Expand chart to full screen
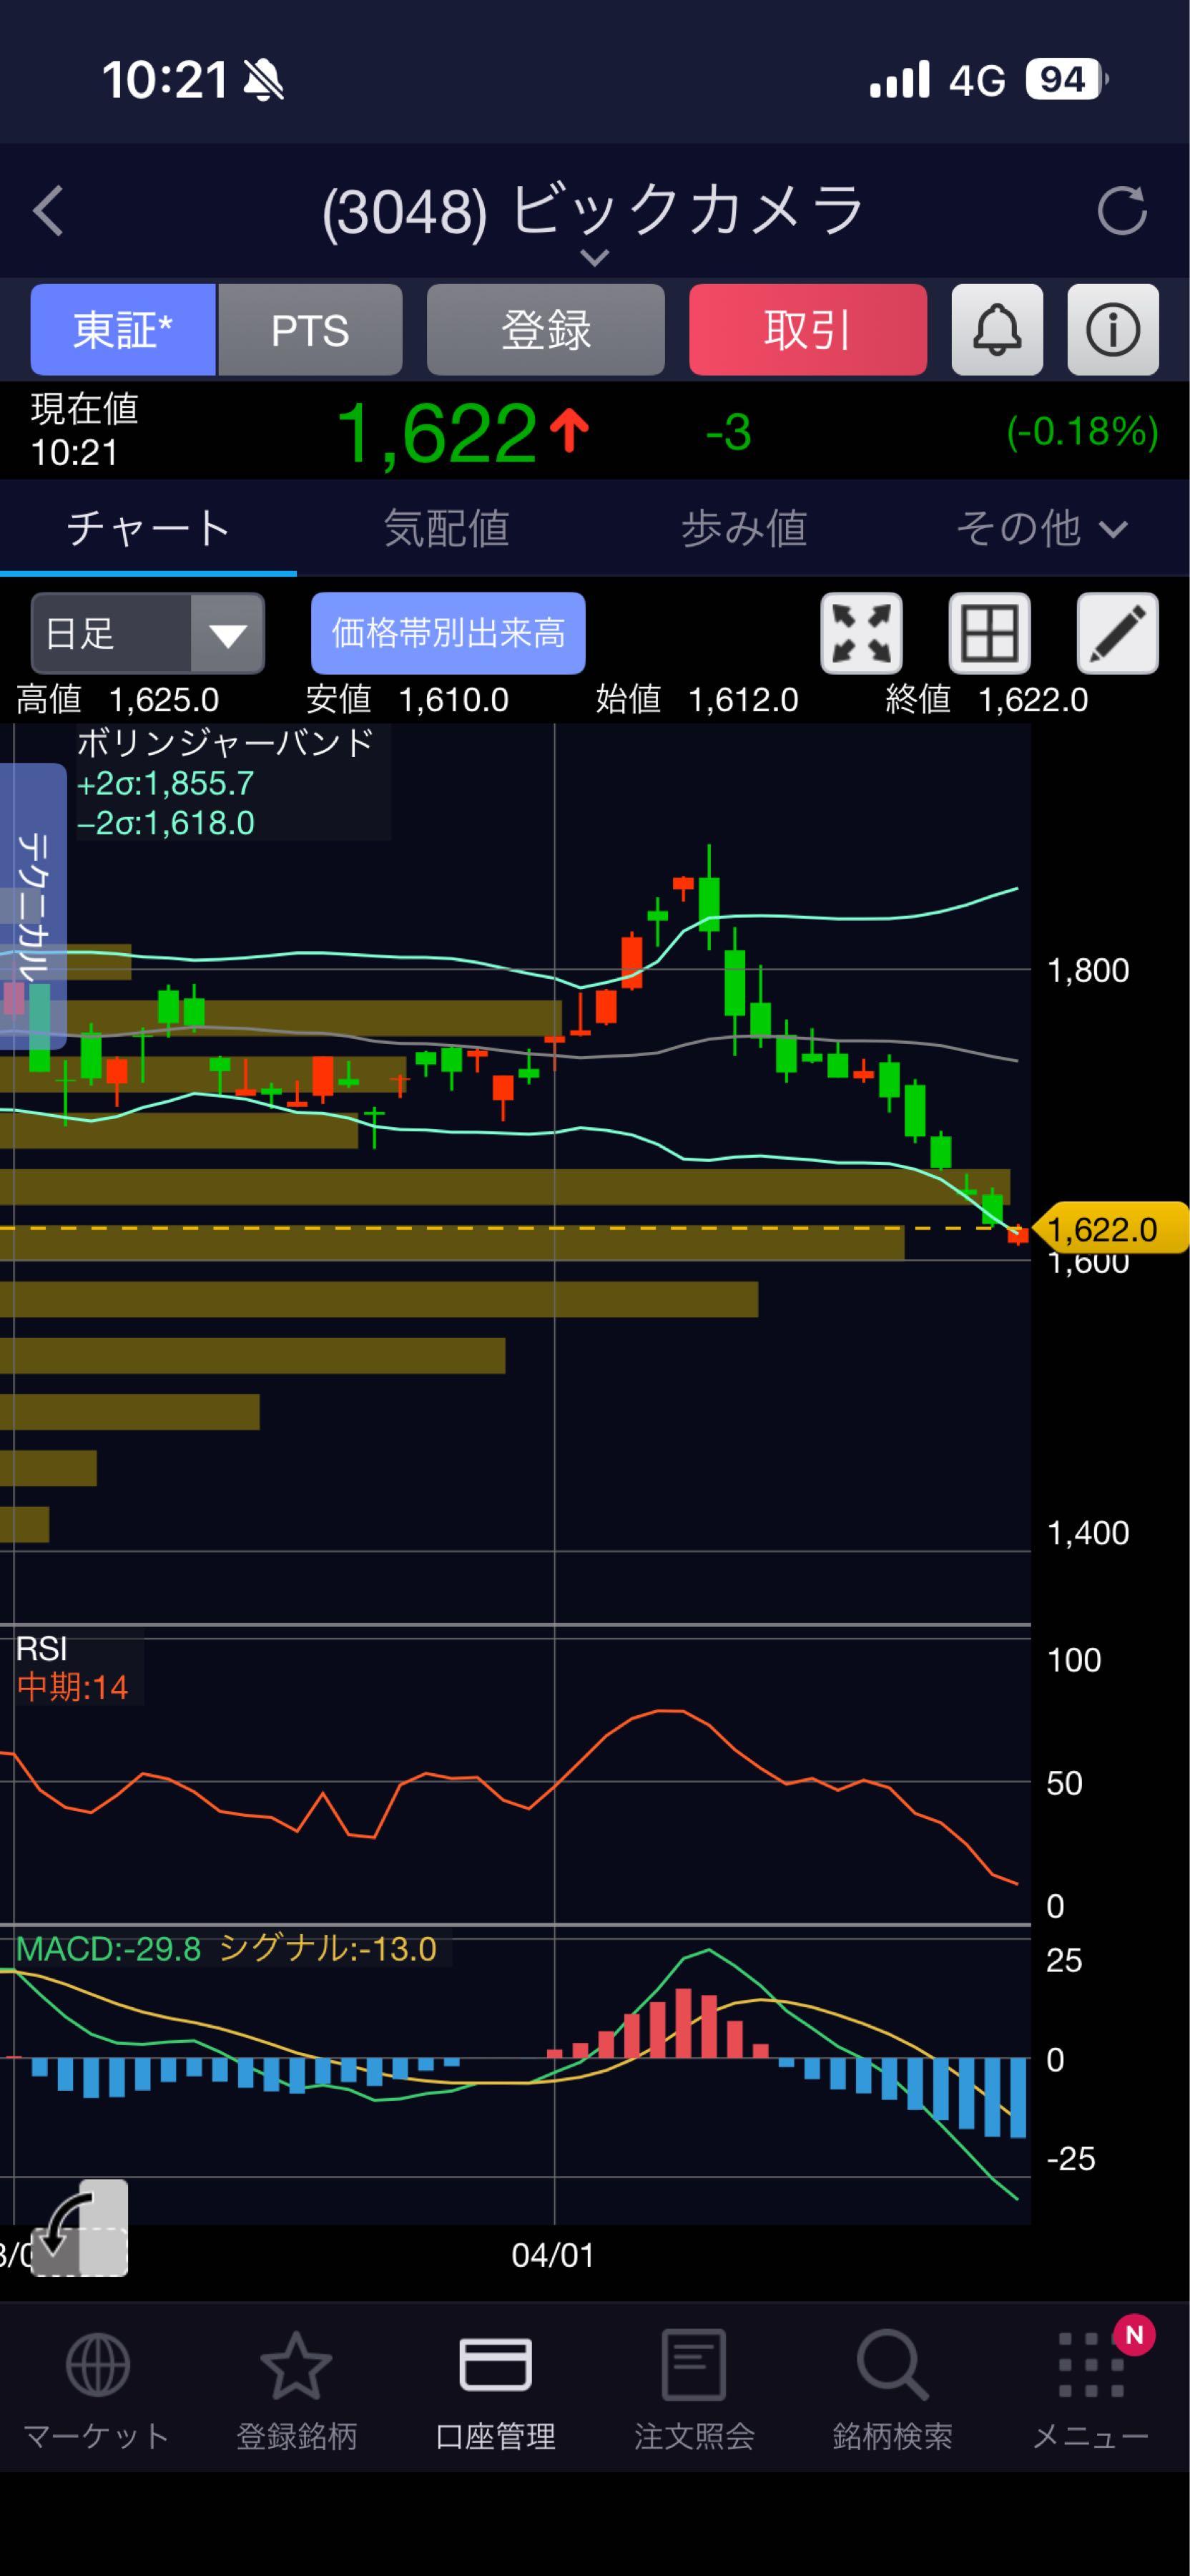The image size is (1190, 2576). coord(861,633)
